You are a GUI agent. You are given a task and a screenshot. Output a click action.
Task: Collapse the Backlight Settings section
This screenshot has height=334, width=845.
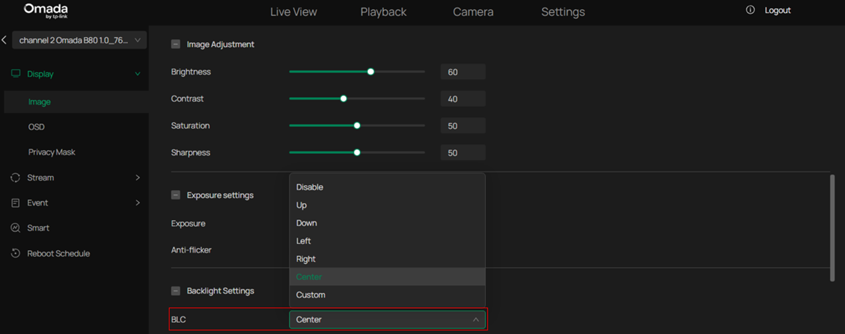click(x=176, y=291)
